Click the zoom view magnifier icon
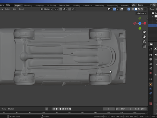Image resolution: width=157 pixels, height=118 pixels. point(144,32)
